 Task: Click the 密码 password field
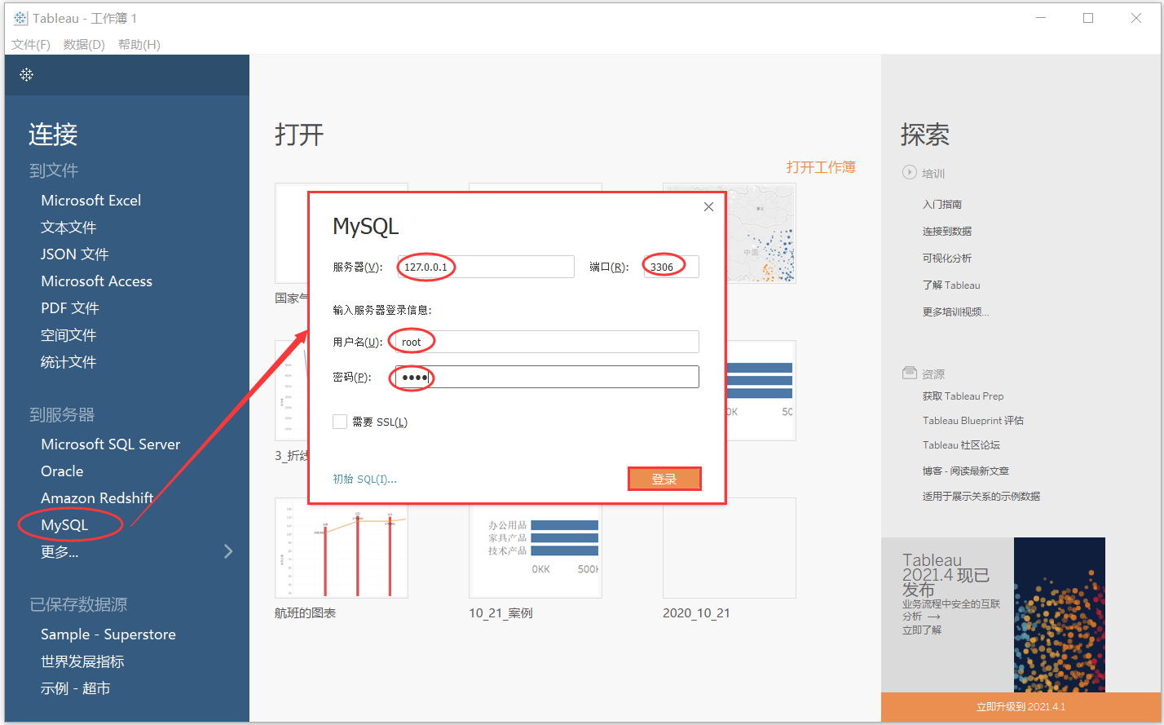tap(544, 376)
